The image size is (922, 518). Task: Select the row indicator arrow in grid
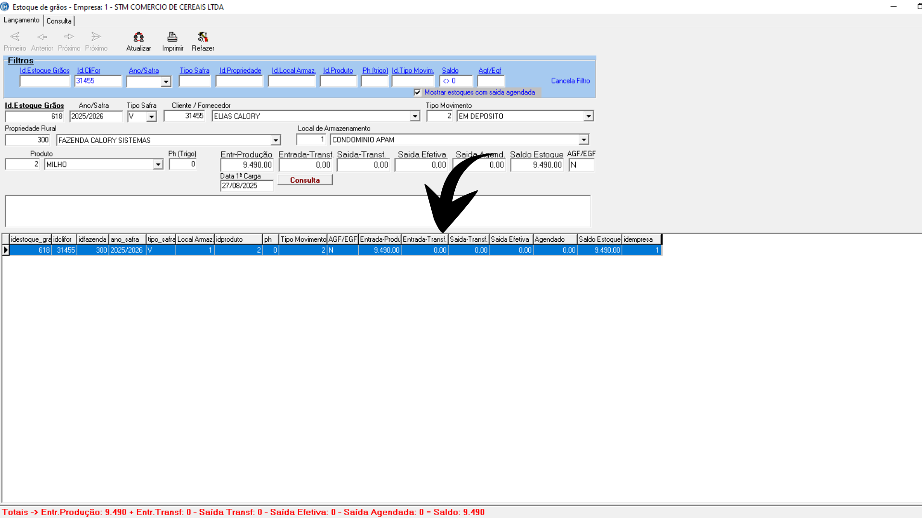[x=6, y=250]
